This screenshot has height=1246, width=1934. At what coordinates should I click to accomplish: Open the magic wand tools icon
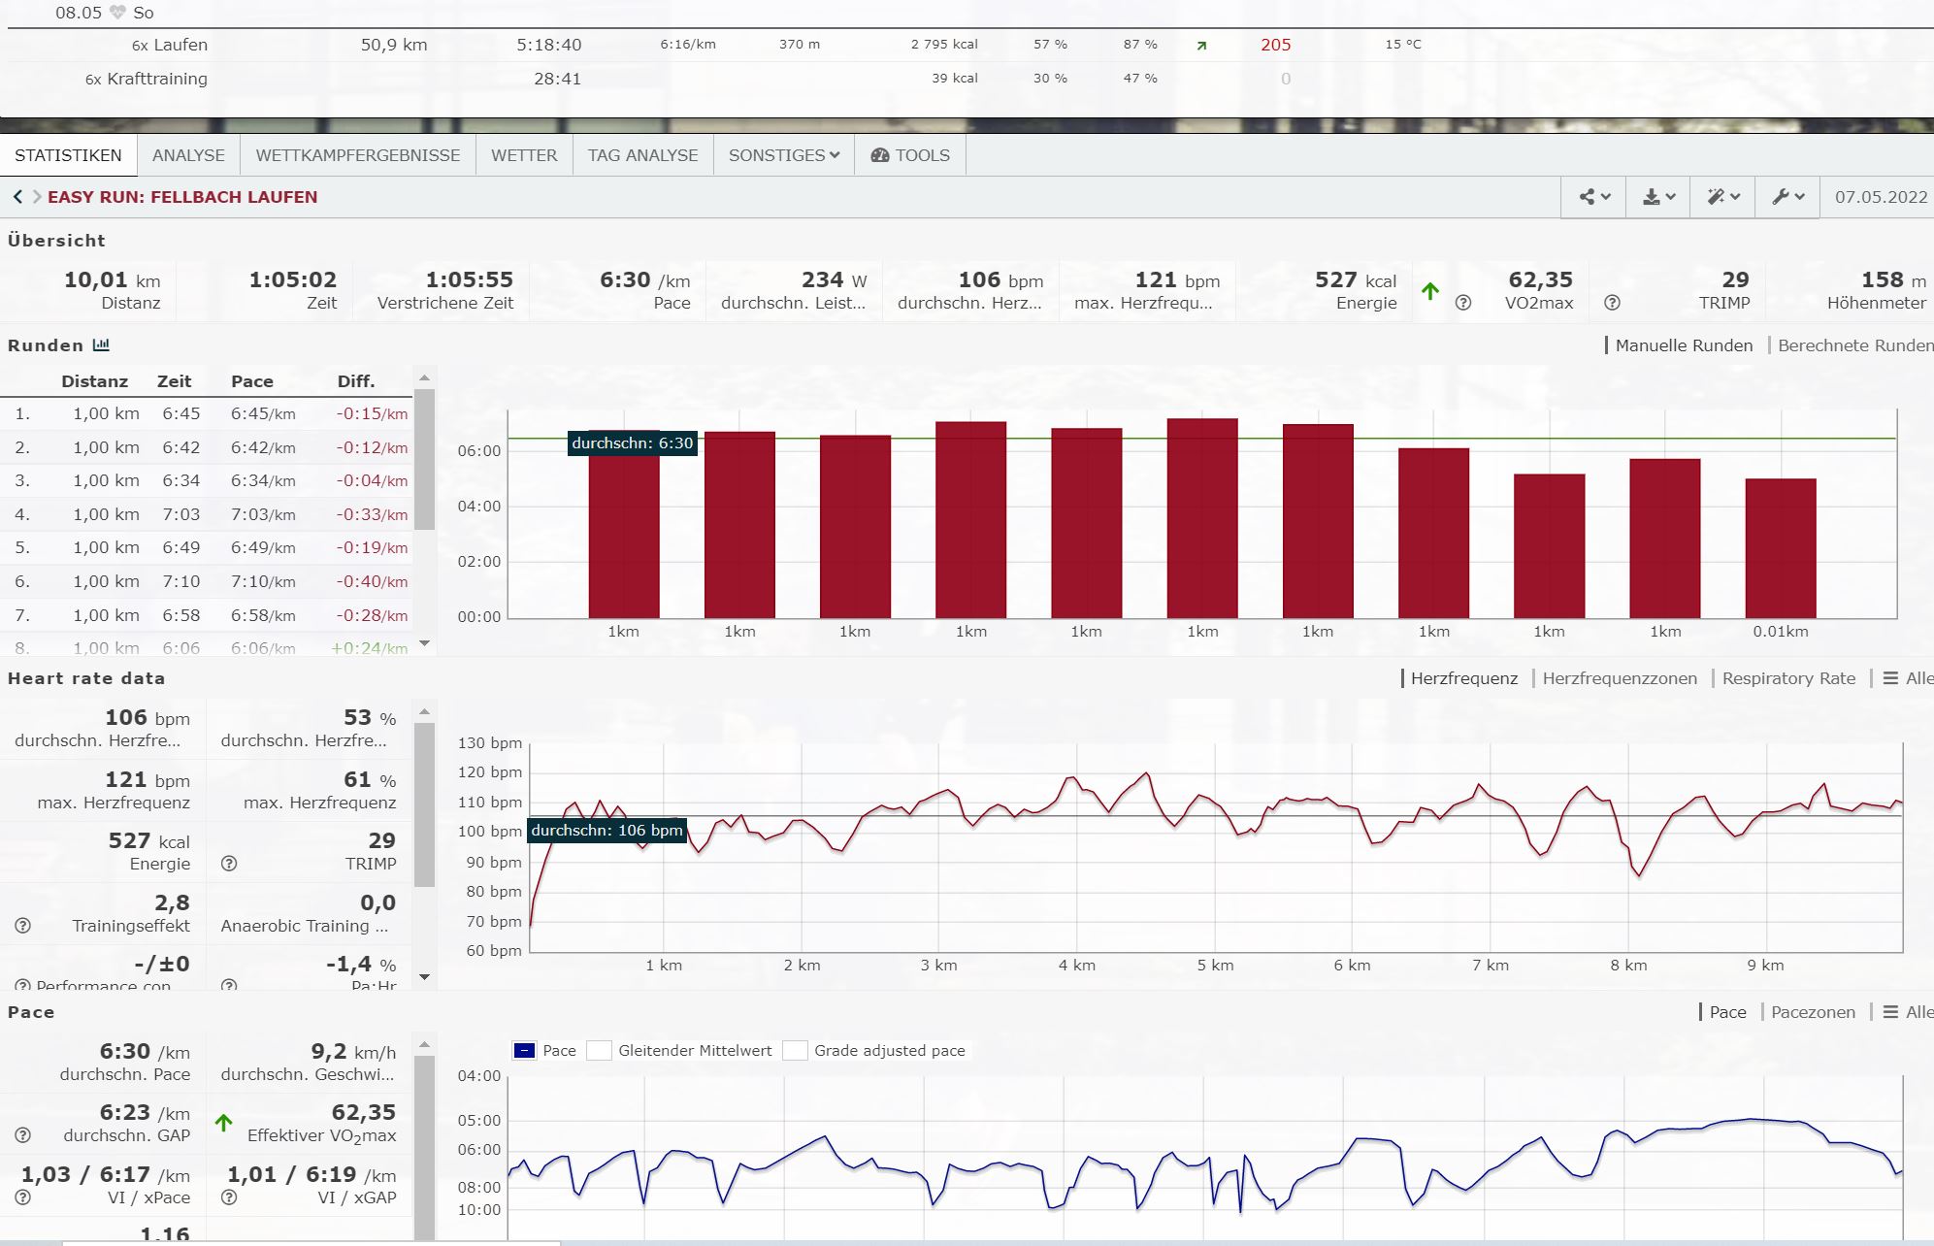pyautogui.click(x=1722, y=197)
